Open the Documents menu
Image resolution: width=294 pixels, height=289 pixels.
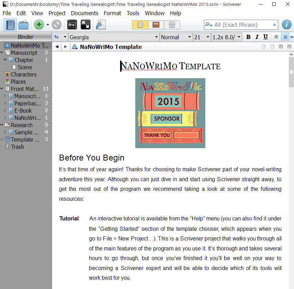[x=85, y=13]
